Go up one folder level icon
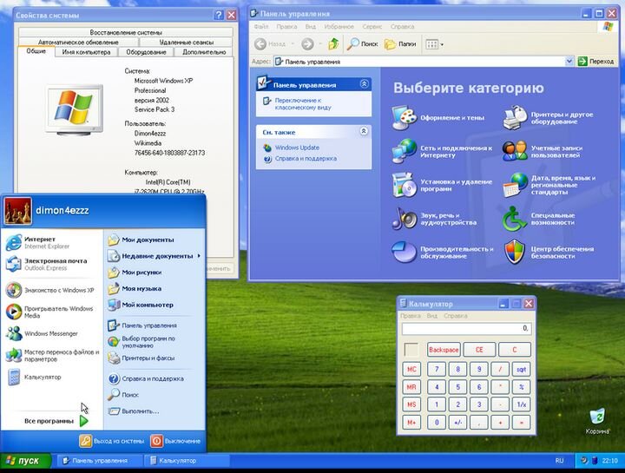 click(333, 44)
